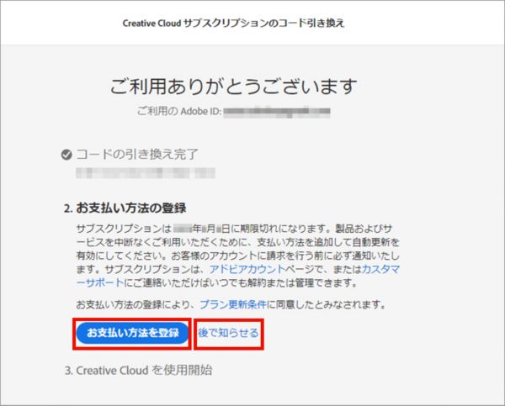Click the 3. Creative Cloud を使用開始 step
Viewport: 505px width, 406px height.
(x=139, y=371)
